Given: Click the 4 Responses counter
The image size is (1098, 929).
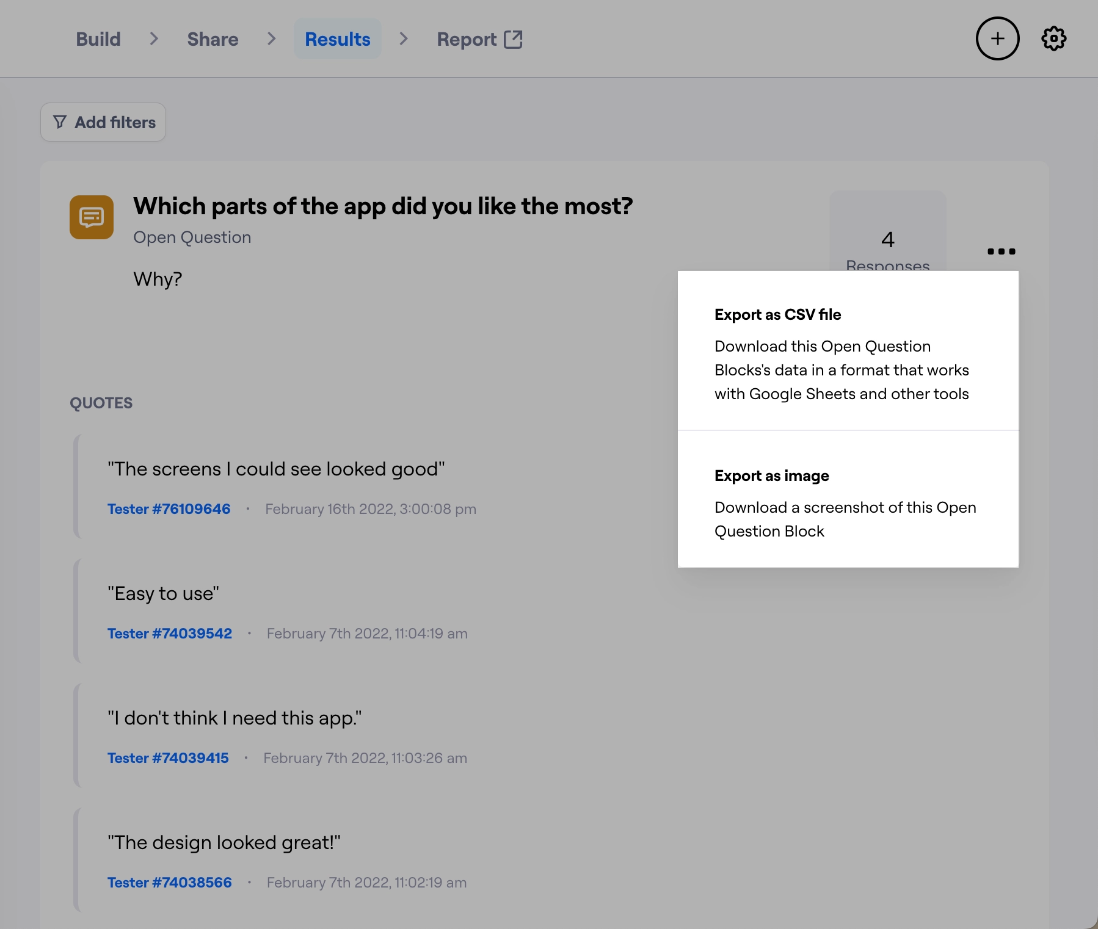Looking at the screenshot, I should coord(888,232).
